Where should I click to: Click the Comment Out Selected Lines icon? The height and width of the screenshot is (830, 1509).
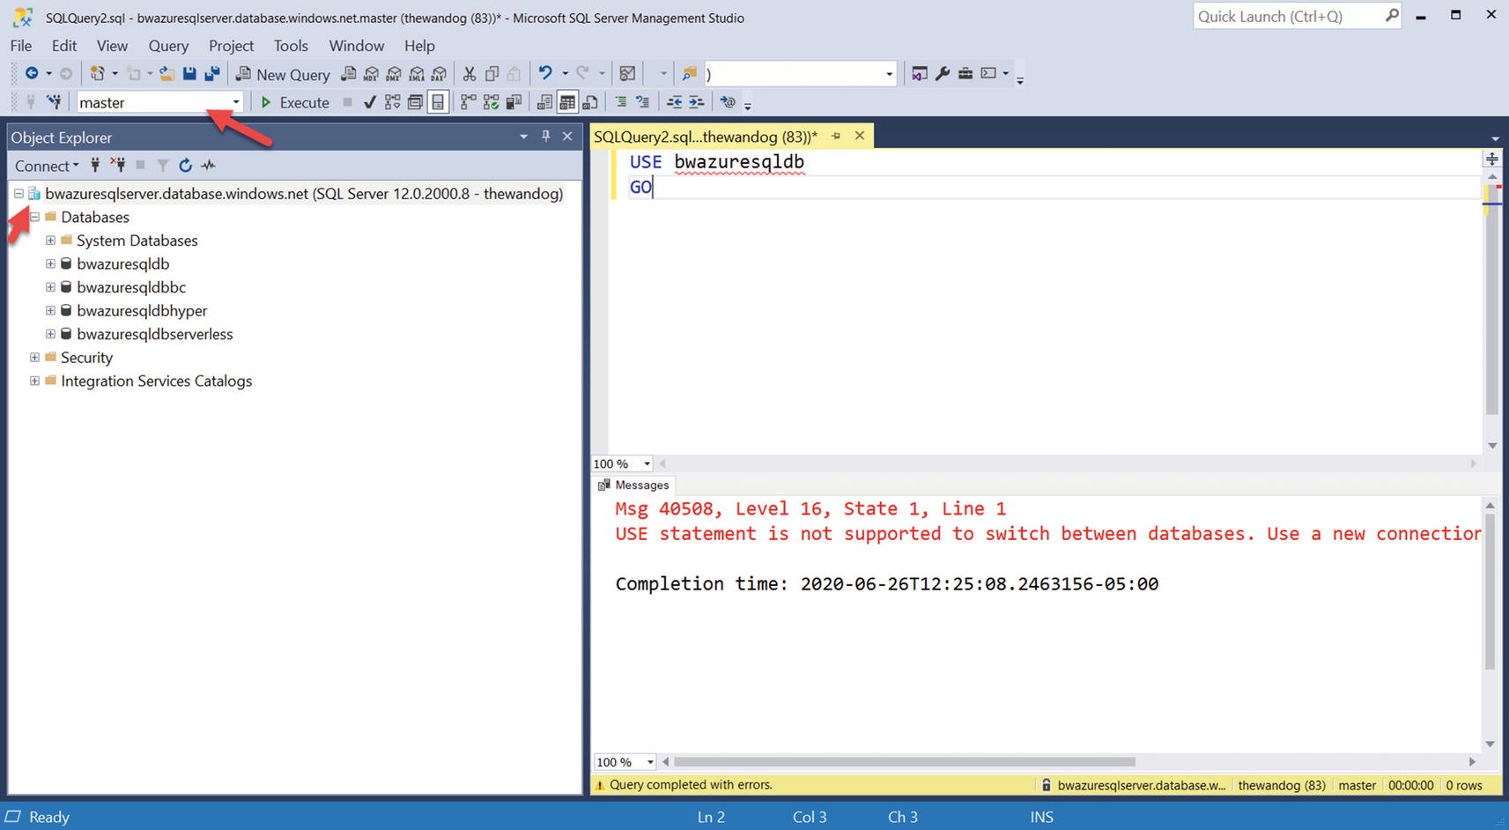621,102
